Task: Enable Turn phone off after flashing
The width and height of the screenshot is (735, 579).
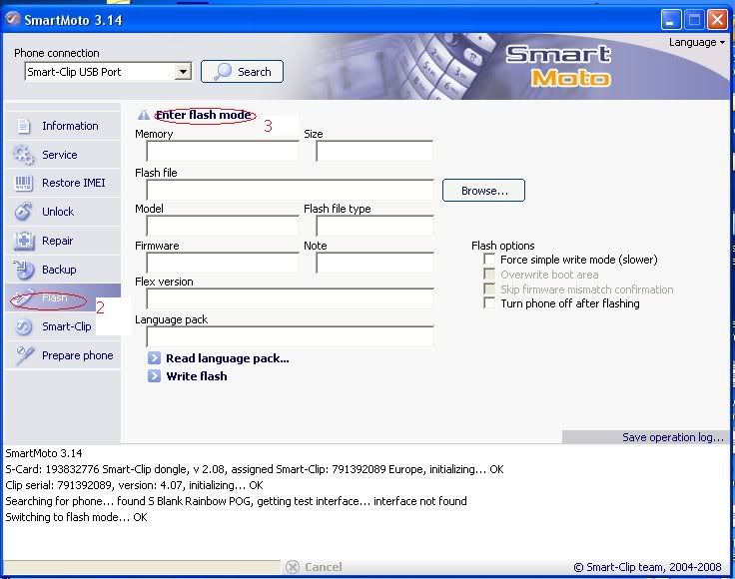Action: (x=489, y=303)
